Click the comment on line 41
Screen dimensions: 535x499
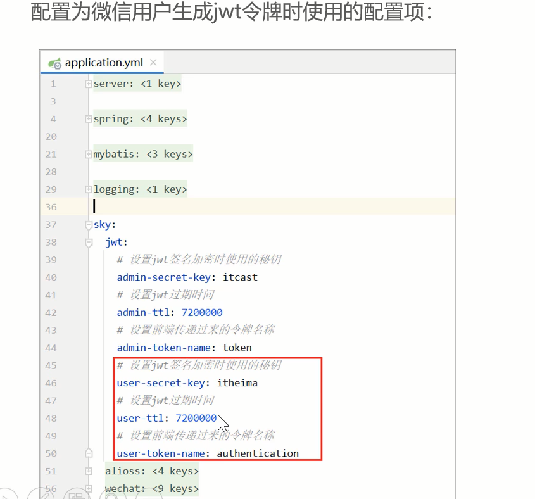[x=166, y=295]
